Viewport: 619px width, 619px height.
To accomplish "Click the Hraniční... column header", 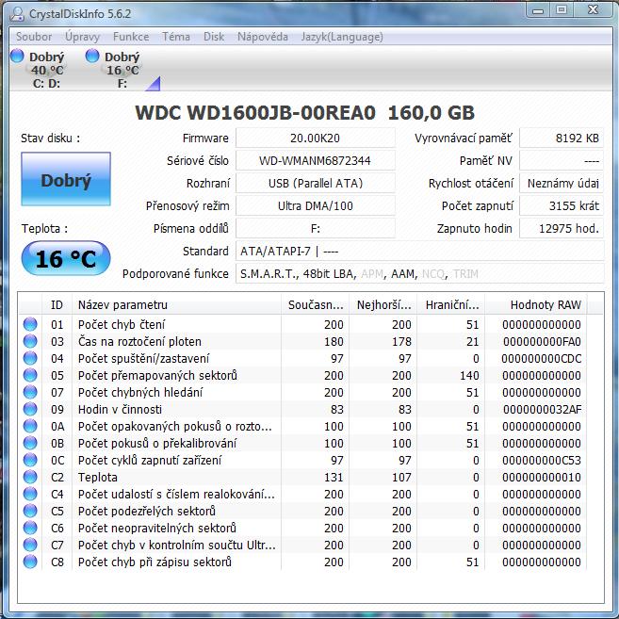I will 451,304.
